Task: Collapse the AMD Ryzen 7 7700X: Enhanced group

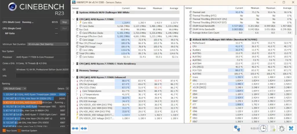Action: coord(73,77)
